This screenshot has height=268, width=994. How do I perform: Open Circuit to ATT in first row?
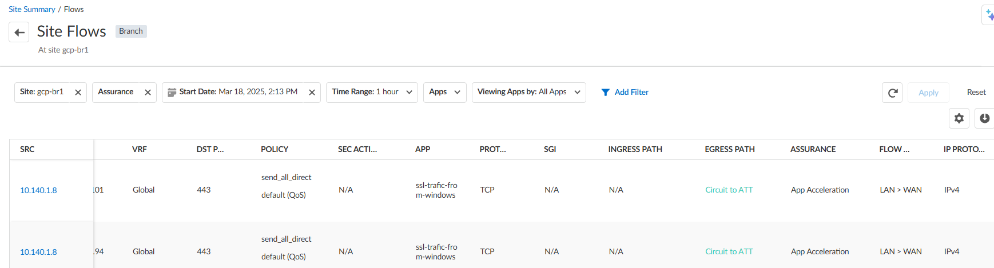729,190
